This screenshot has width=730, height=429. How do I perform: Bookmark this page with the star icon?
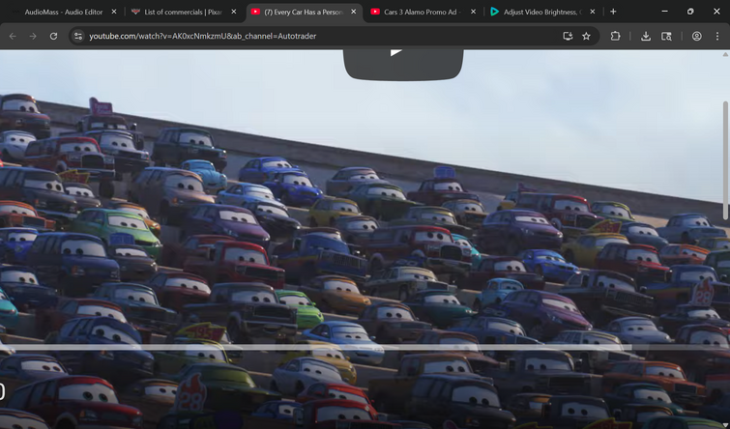pos(586,36)
